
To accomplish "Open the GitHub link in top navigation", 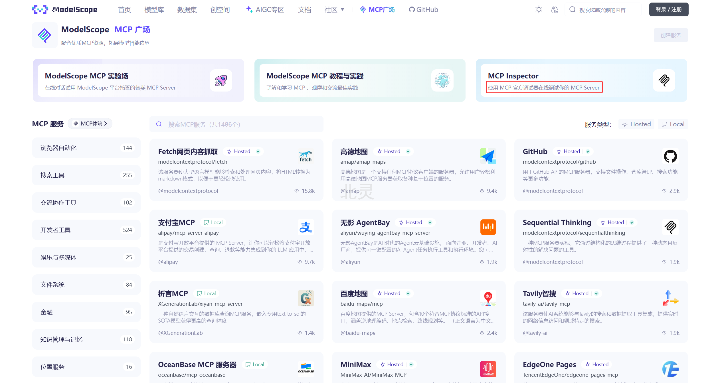I will [423, 10].
